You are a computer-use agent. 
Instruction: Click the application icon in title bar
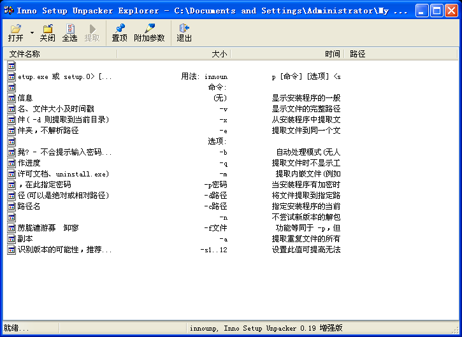(10, 11)
